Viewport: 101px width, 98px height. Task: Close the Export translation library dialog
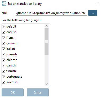point(97,3)
